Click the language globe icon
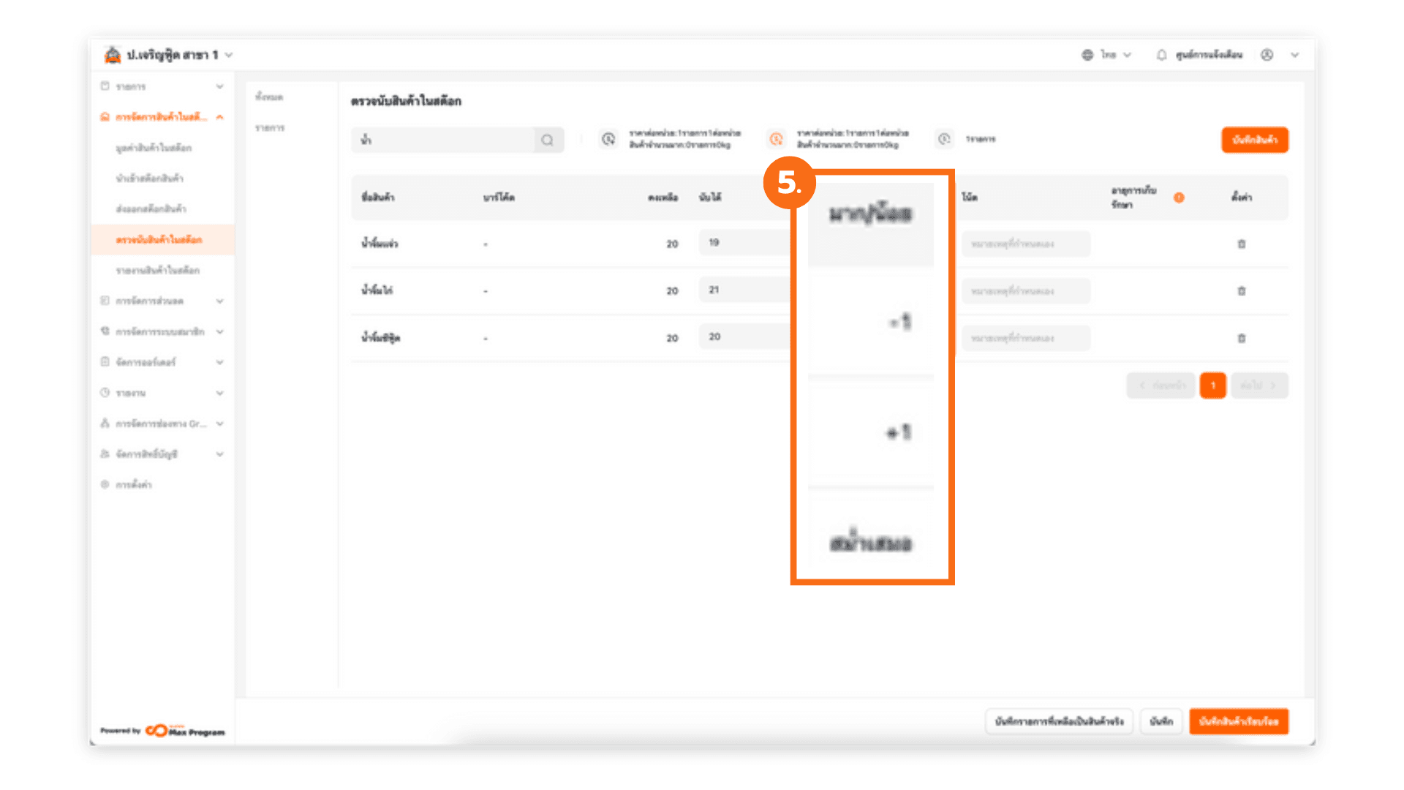This screenshot has width=1404, height=790. tap(1087, 55)
